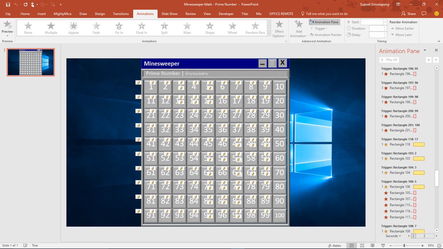Open the Animation Pane options dropdown arrow
Screen dimensions: 443x249
point(425,50)
